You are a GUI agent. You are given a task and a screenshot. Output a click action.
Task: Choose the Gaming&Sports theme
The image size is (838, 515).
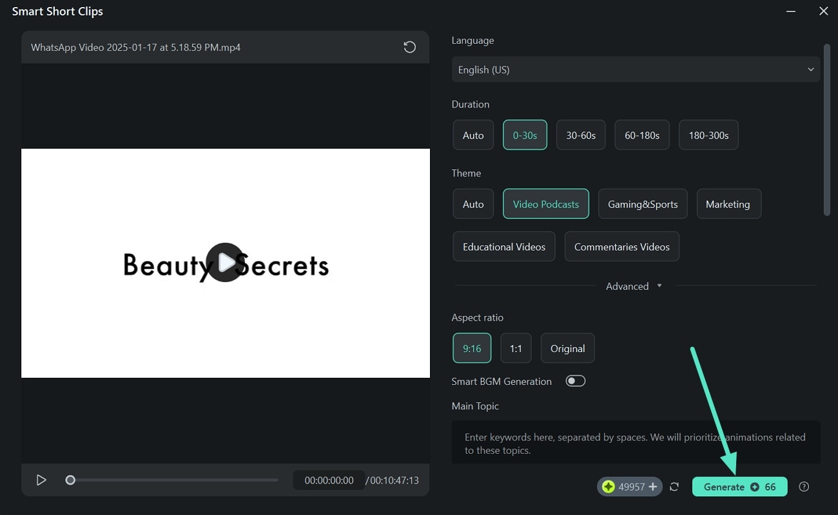coord(643,204)
